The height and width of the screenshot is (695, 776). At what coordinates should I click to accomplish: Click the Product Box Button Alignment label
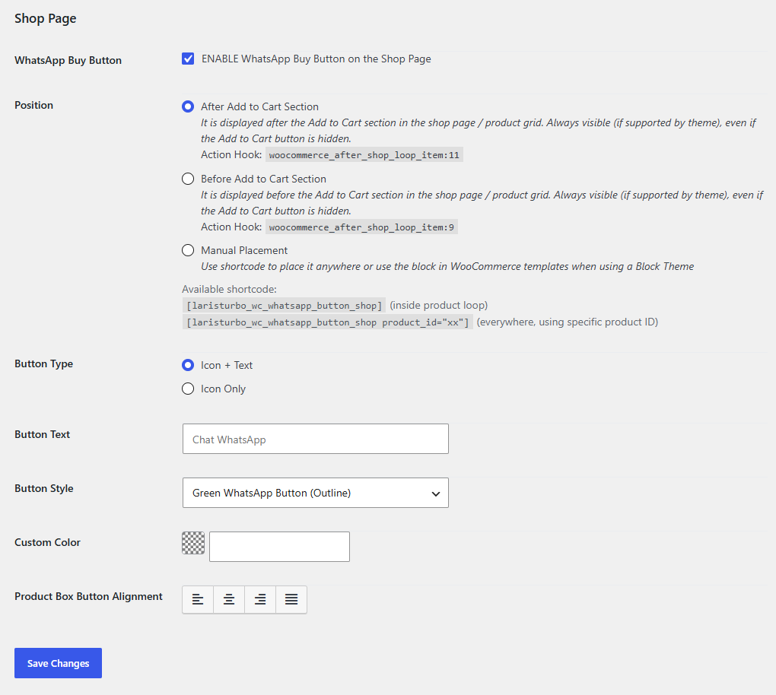pyautogui.click(x=88, y=597)
